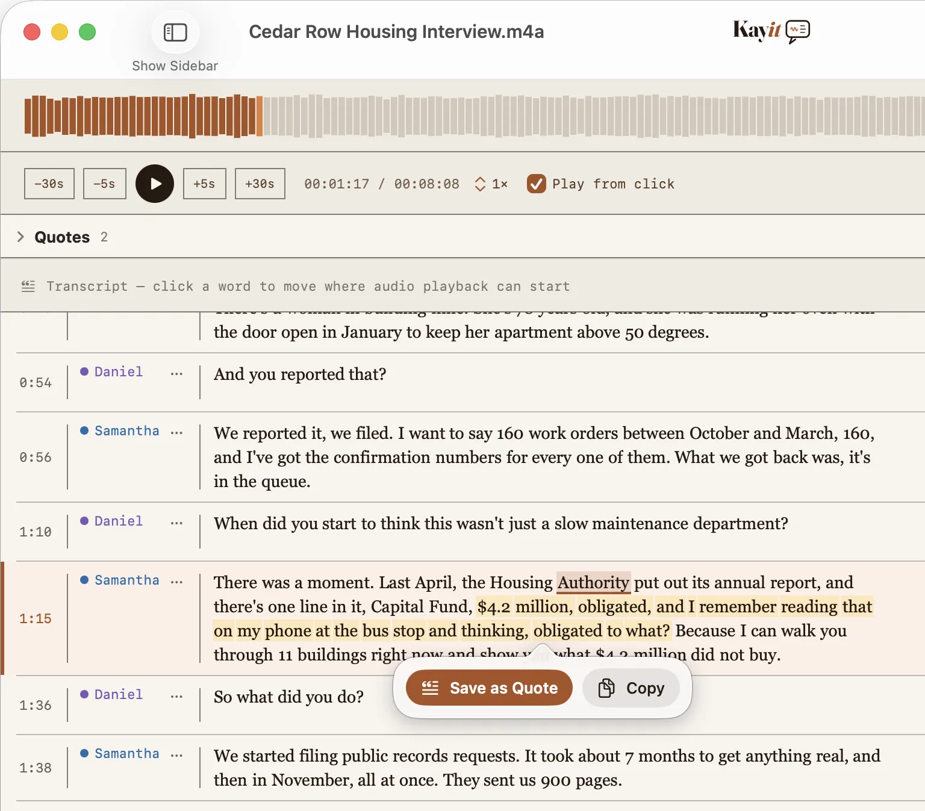The width and height of the screenshot is (925, 811).
Task: Click the 0:54 timestamp
Action: 36,383
